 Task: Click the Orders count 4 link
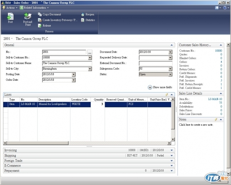pos(221,62)
